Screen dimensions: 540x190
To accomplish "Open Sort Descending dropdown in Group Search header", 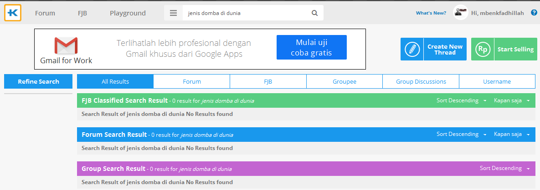I will point(505,168).
